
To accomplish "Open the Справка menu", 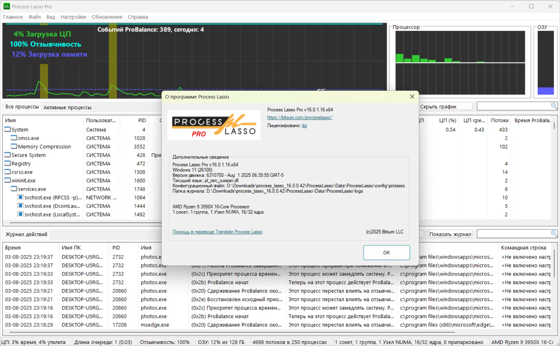I will point(138,17).
